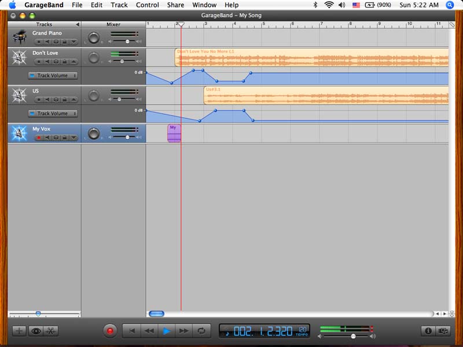Solo the Don't Love track
The height and width of the screenshot is (347, 463).
56,62
